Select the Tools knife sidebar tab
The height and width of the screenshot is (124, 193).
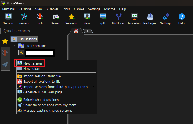coord(5,53)
